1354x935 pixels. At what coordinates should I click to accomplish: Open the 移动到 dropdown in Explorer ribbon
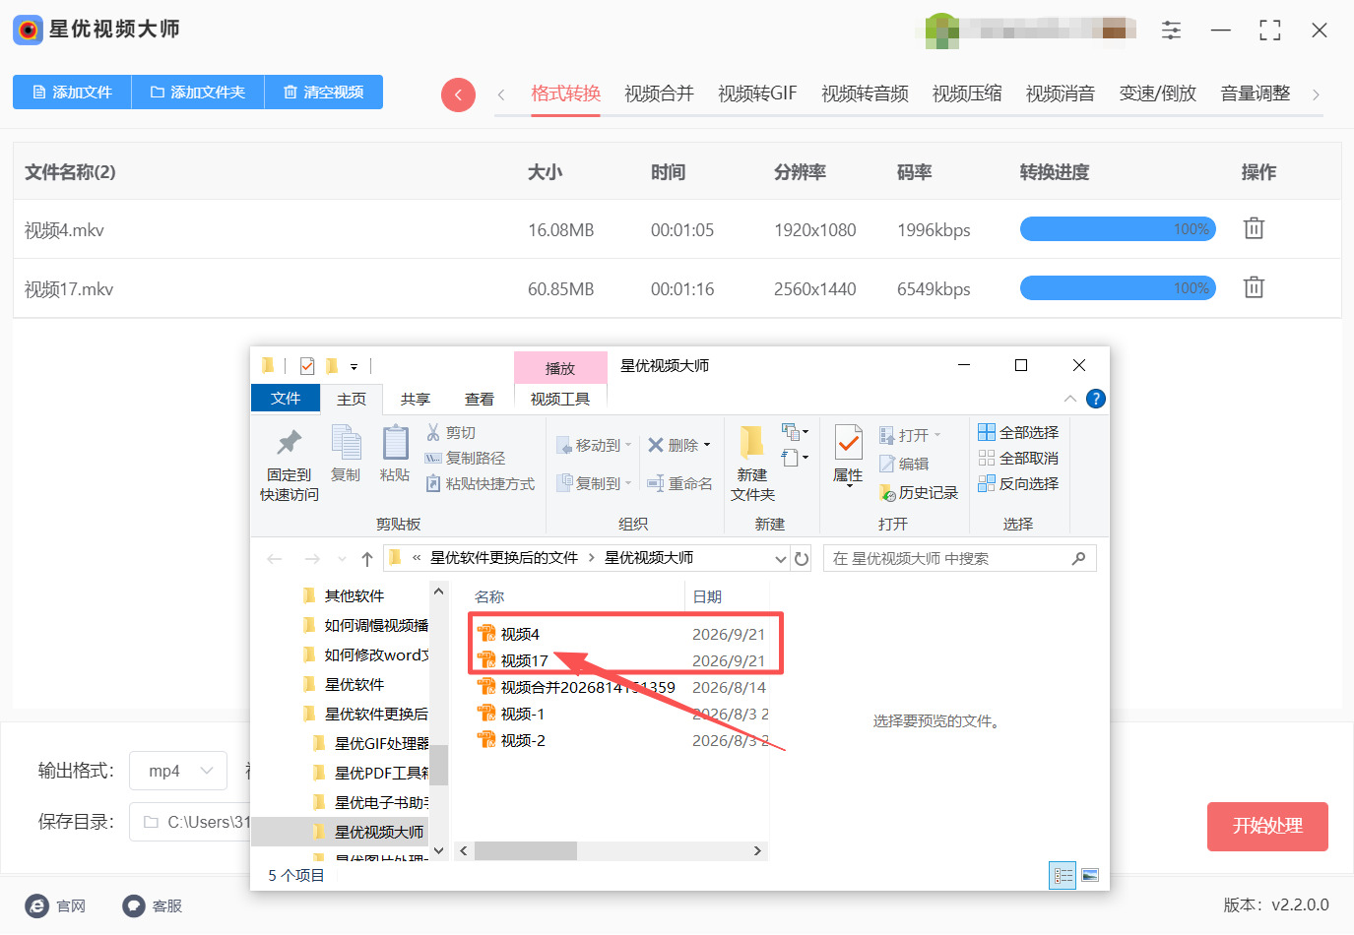pos(594,445)
